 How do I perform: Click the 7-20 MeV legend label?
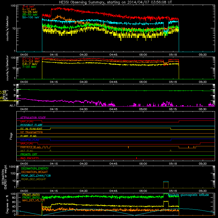(x=29, y=67)
